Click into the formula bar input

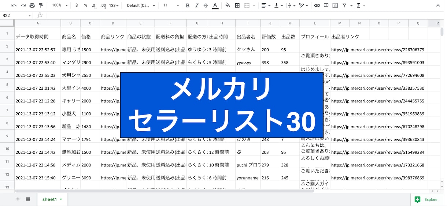(x=245, y=16)
